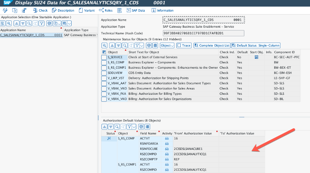This screenshot has height=173, width=310.
Task: Click the Check balance-scale icon
Action: click(x=35, y=11)
